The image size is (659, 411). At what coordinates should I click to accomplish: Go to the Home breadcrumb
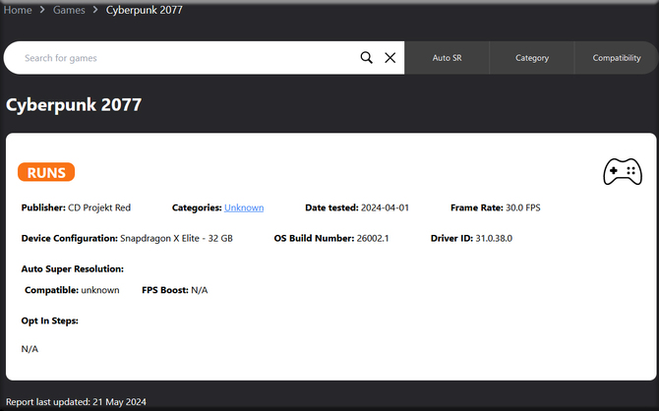coord(18,10)
